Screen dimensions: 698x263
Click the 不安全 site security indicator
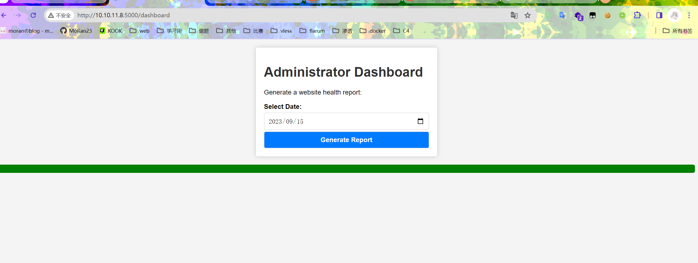pos(60,15)
